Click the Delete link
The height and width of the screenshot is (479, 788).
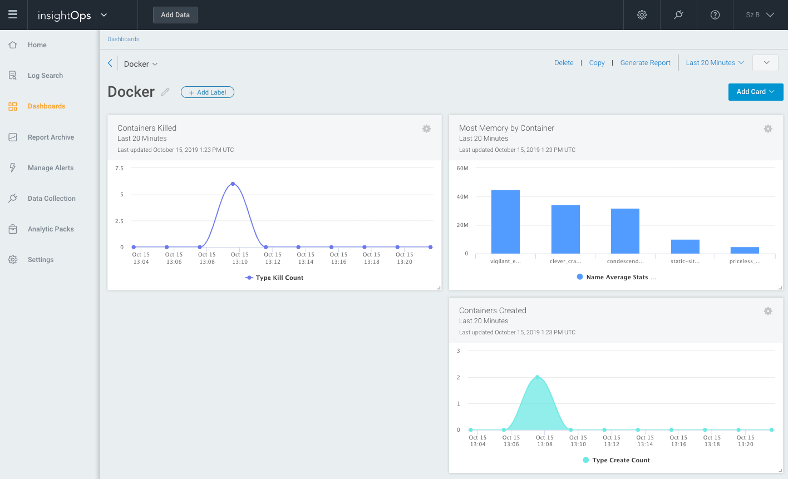tap(564, 63)
